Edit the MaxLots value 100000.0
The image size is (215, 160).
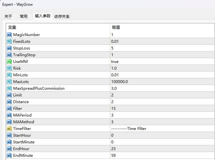tap(119, 81)
